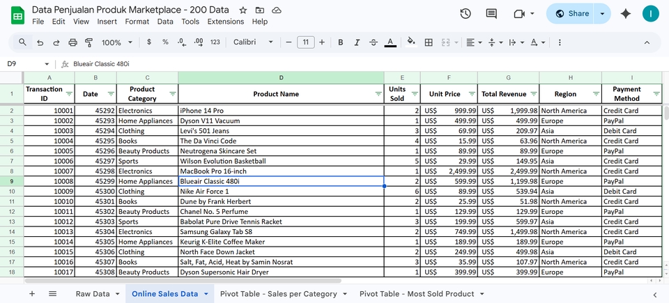Open the borders tool
The width and height of the screenshot is (669, 303).
pos(429,42)
